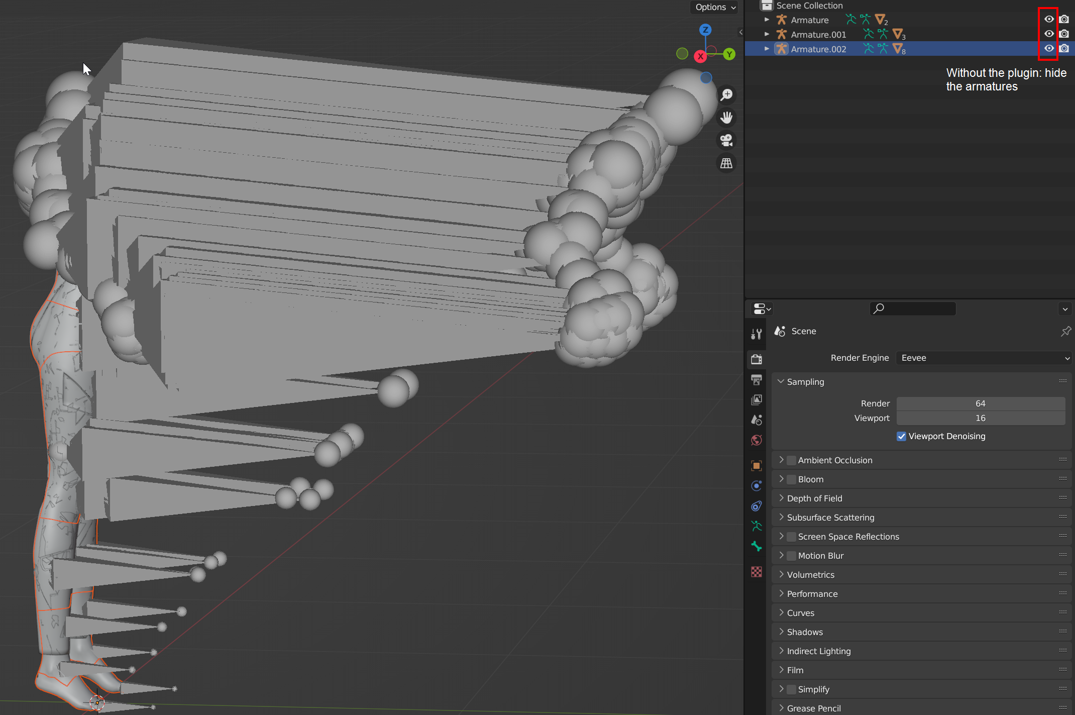Screen dimensions: 1075x715
Task: Select the pan view hand icon
Action: [726, 118]
